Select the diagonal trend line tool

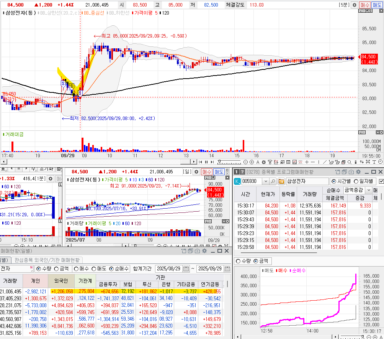point(325,162)
